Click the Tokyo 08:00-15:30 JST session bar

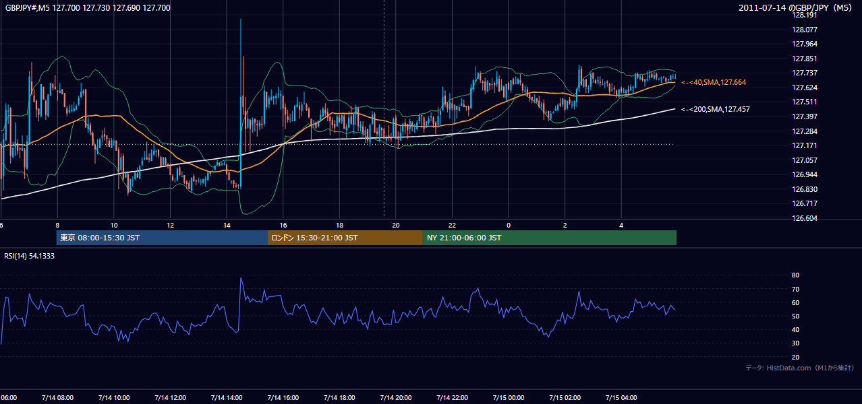tap(162, 238)
